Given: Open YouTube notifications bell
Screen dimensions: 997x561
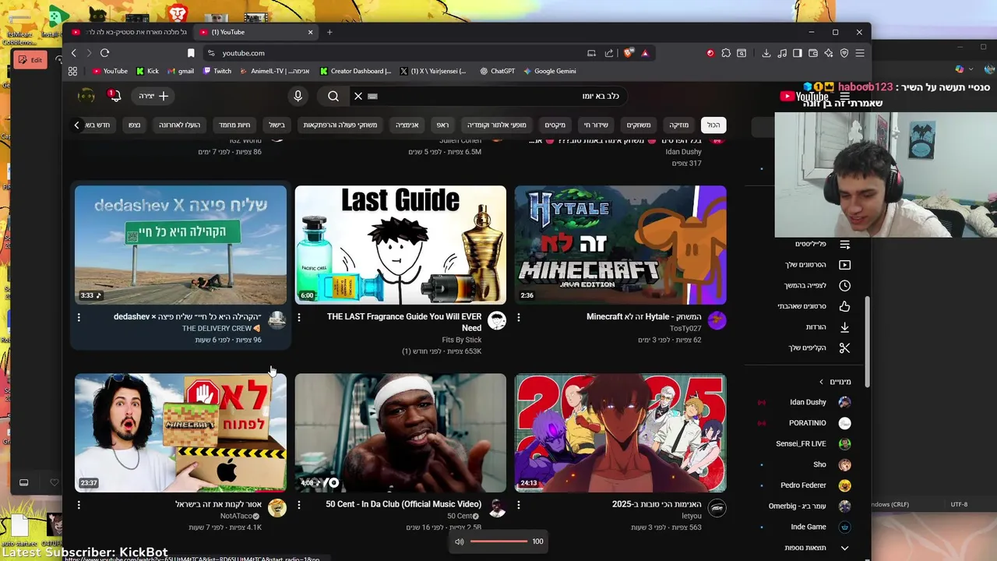Looking at the screenshot, I should pos(114,96).
